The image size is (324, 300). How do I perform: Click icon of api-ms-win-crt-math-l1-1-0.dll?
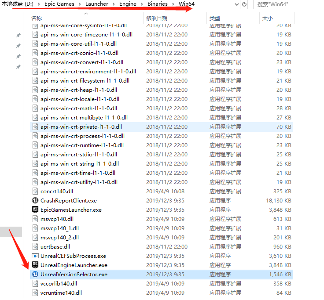35,108
